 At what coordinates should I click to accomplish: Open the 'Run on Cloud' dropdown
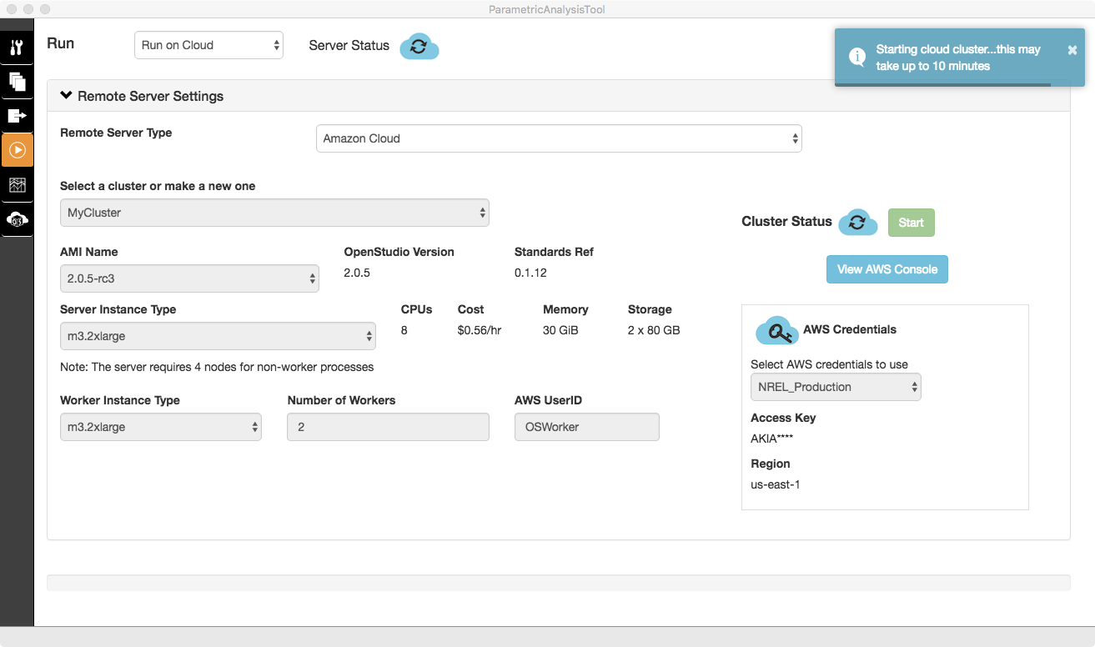tap(208, 45)
